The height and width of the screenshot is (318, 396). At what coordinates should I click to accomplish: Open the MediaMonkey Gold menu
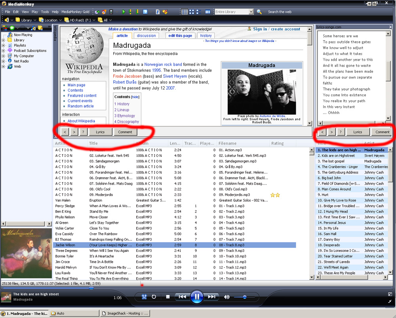tap(75, 11)
